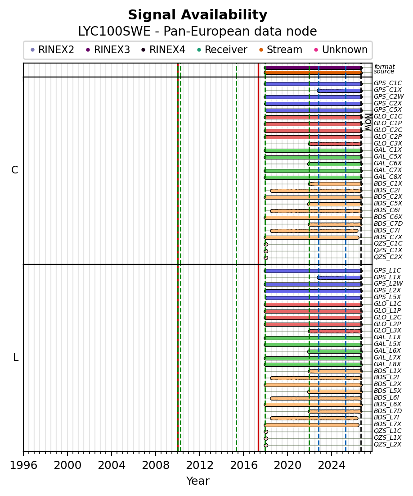
Task: Click the orange source bar
Action: coord(313,73)
